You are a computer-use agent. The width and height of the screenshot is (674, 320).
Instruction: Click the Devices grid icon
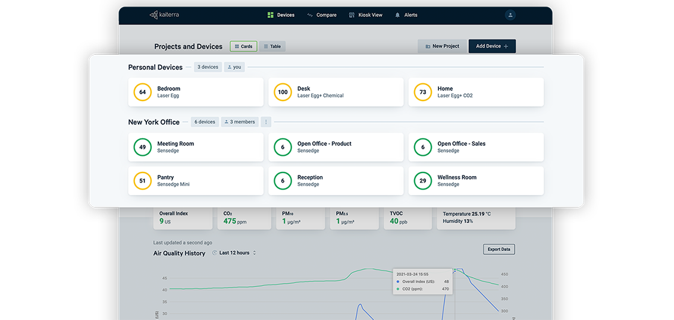[x=271, y=15]
